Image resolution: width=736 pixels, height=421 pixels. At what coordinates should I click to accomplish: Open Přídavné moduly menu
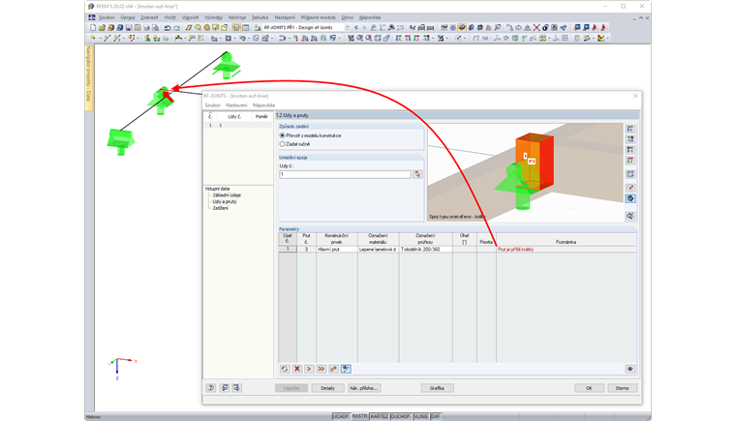click(319, 17)
